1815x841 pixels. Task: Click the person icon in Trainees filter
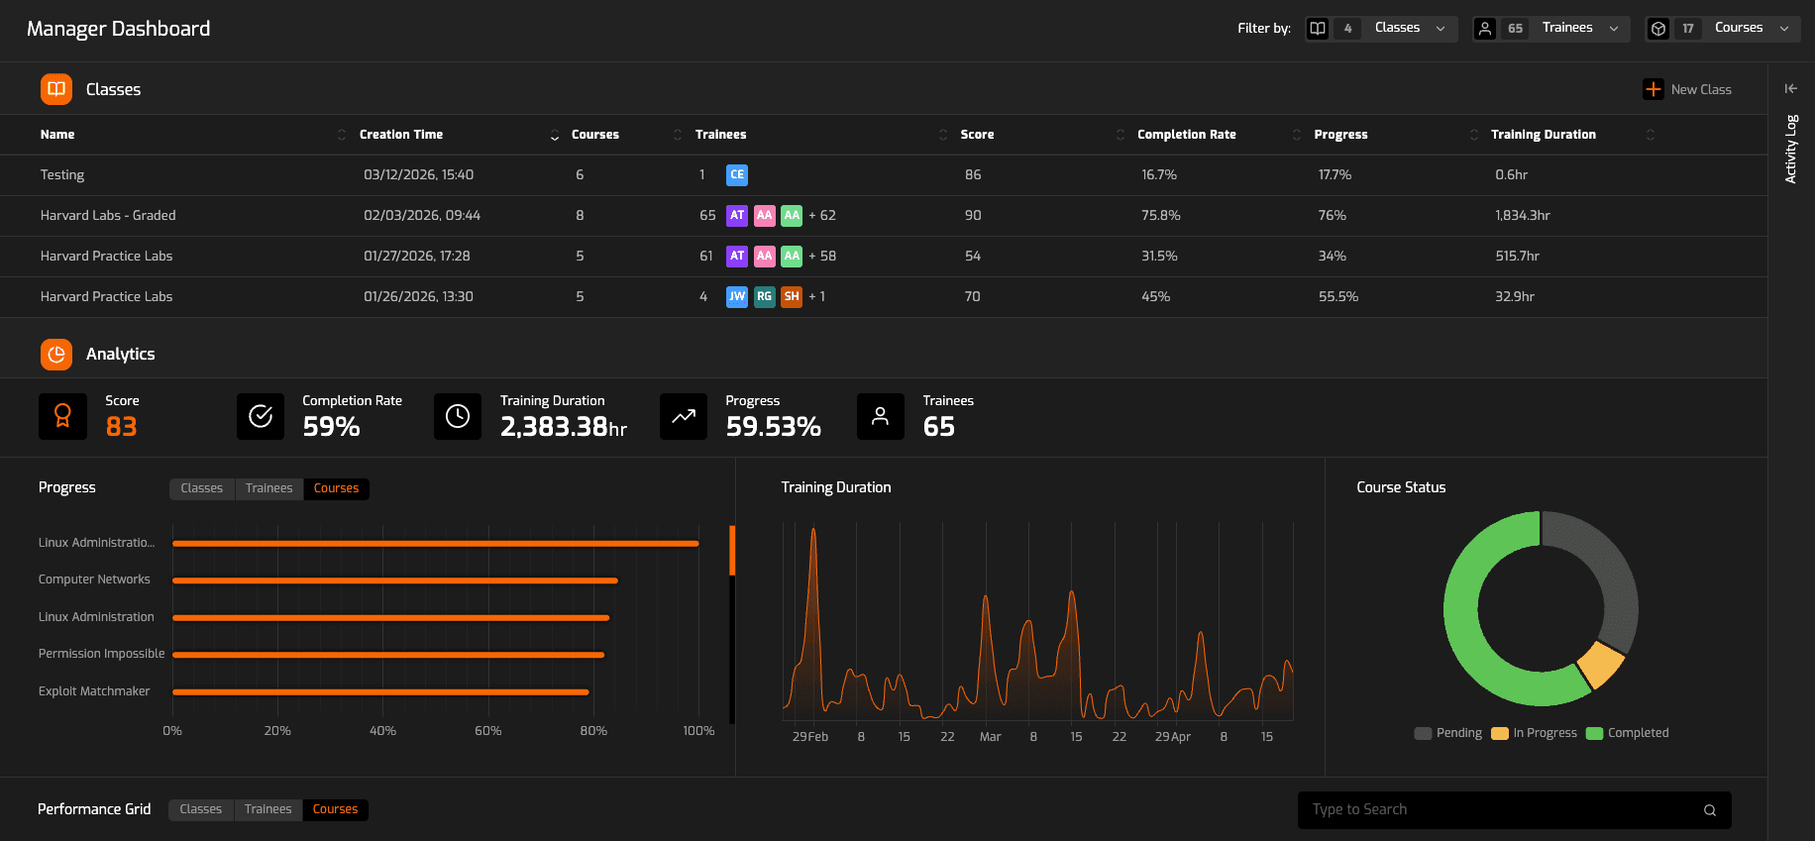(x=1485, y=29)
